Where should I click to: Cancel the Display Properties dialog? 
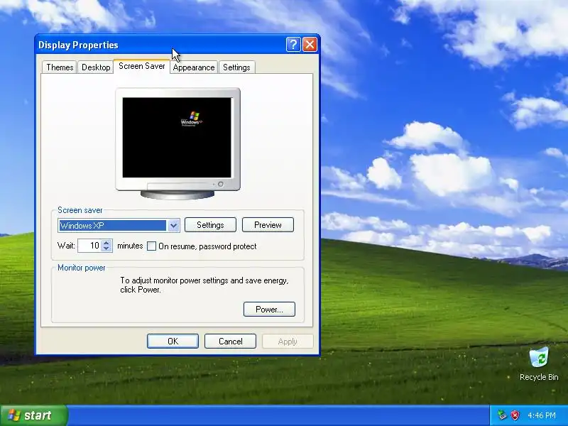click(230, 342)
